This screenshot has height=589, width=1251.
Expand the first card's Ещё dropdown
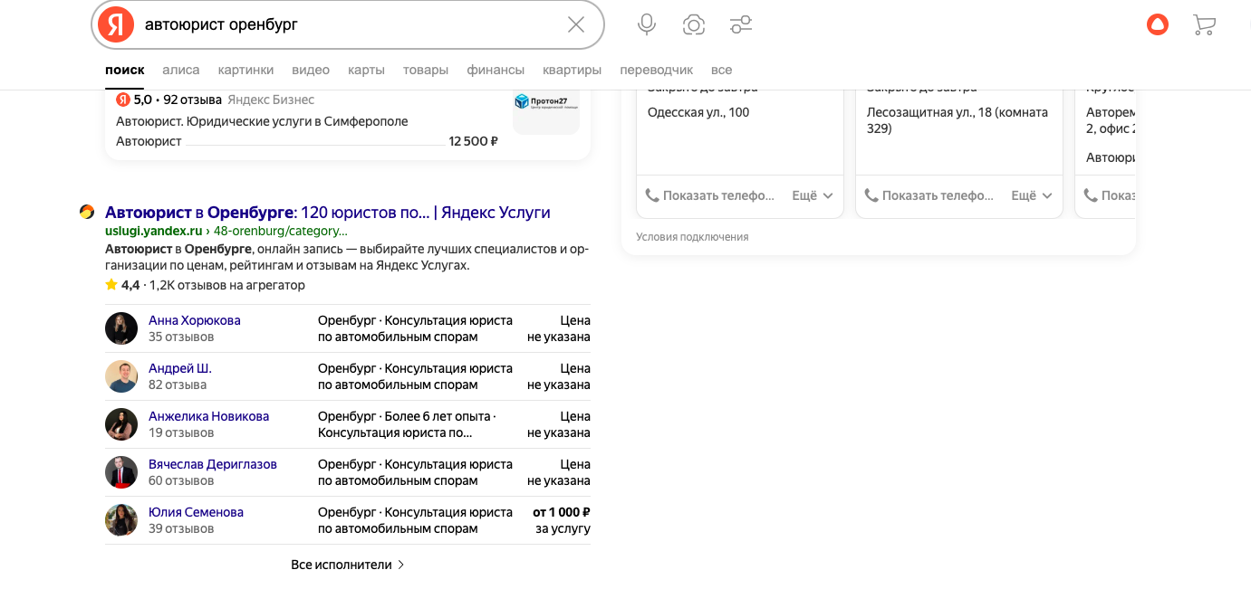pos(812,195)
